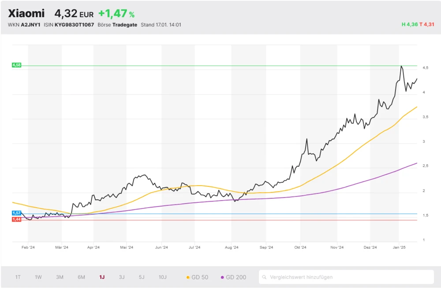
Task: Click the WKN code A2JNY1
Action: pyautogui.click(x=30, y=25)
